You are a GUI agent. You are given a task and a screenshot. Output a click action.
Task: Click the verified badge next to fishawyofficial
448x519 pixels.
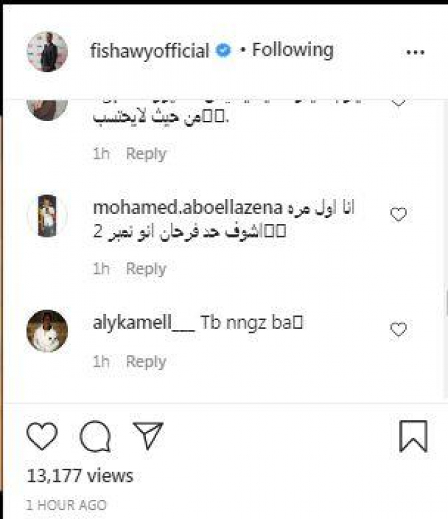pos(222,51)
